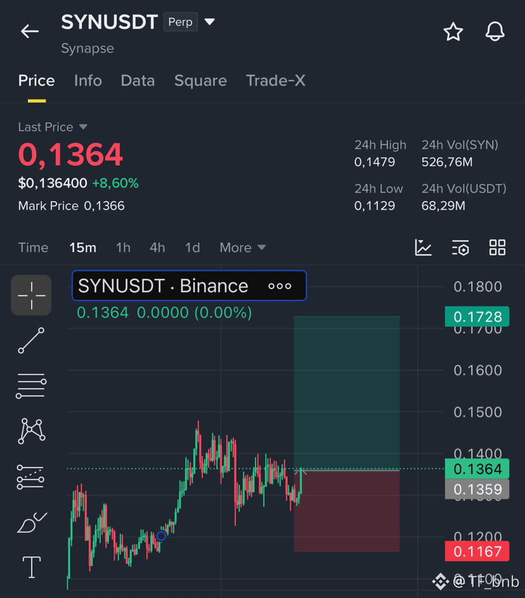Click the Synapse subtitle text

[x=87, y=48]
